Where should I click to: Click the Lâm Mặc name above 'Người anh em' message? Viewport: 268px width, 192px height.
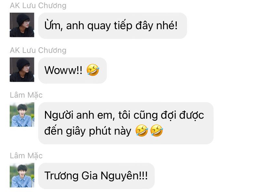tap(26, 95)
